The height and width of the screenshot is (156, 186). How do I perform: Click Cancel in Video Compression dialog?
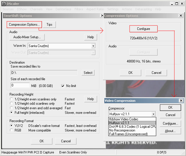[x=170, y=115]
